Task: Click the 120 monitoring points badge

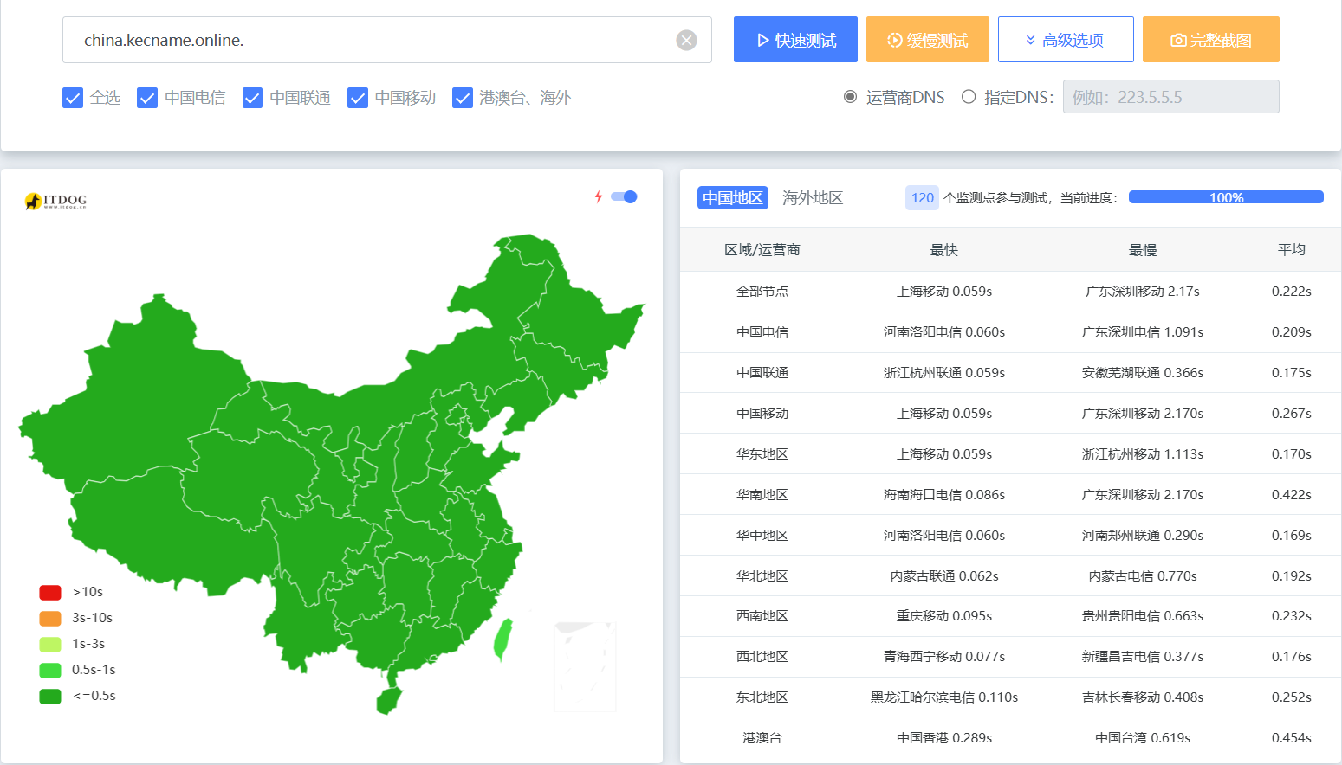Action: pos(923,198)
